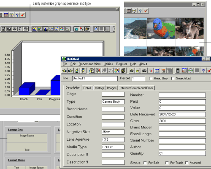Select the curve fit chart icon
This screenshot has width=211, height=169.
coord(68,29)
